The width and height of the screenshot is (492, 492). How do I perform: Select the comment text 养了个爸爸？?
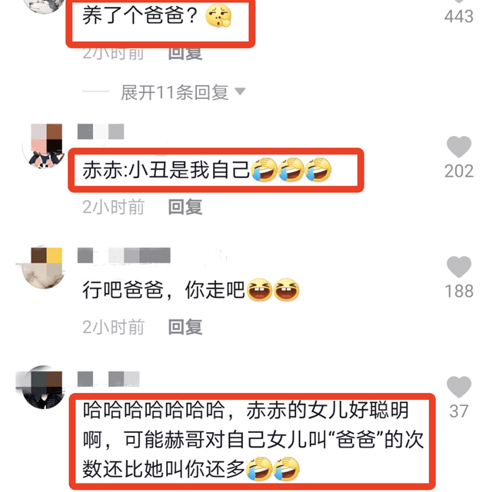click(157, 15)
